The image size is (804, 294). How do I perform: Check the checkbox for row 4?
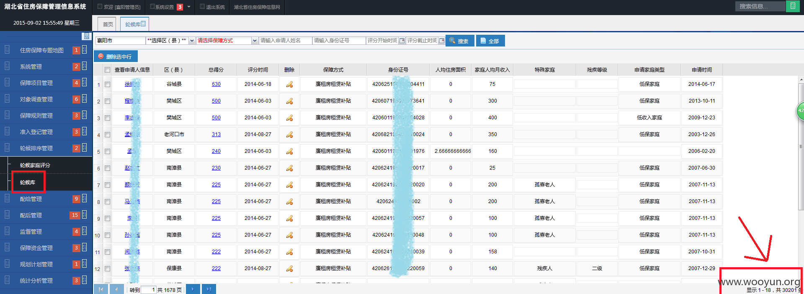[107, 134]
